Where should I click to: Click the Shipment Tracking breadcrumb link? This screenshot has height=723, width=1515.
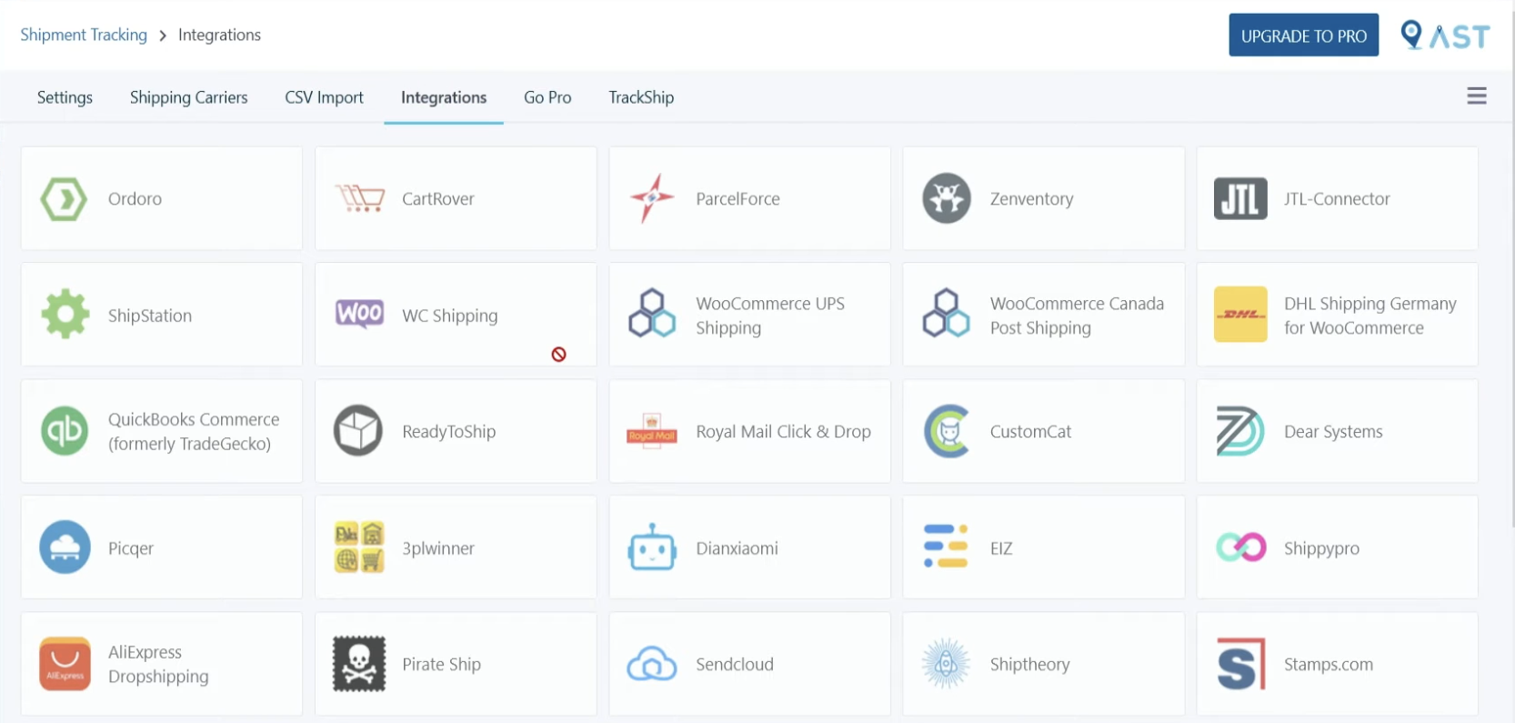tap(84, 35)
